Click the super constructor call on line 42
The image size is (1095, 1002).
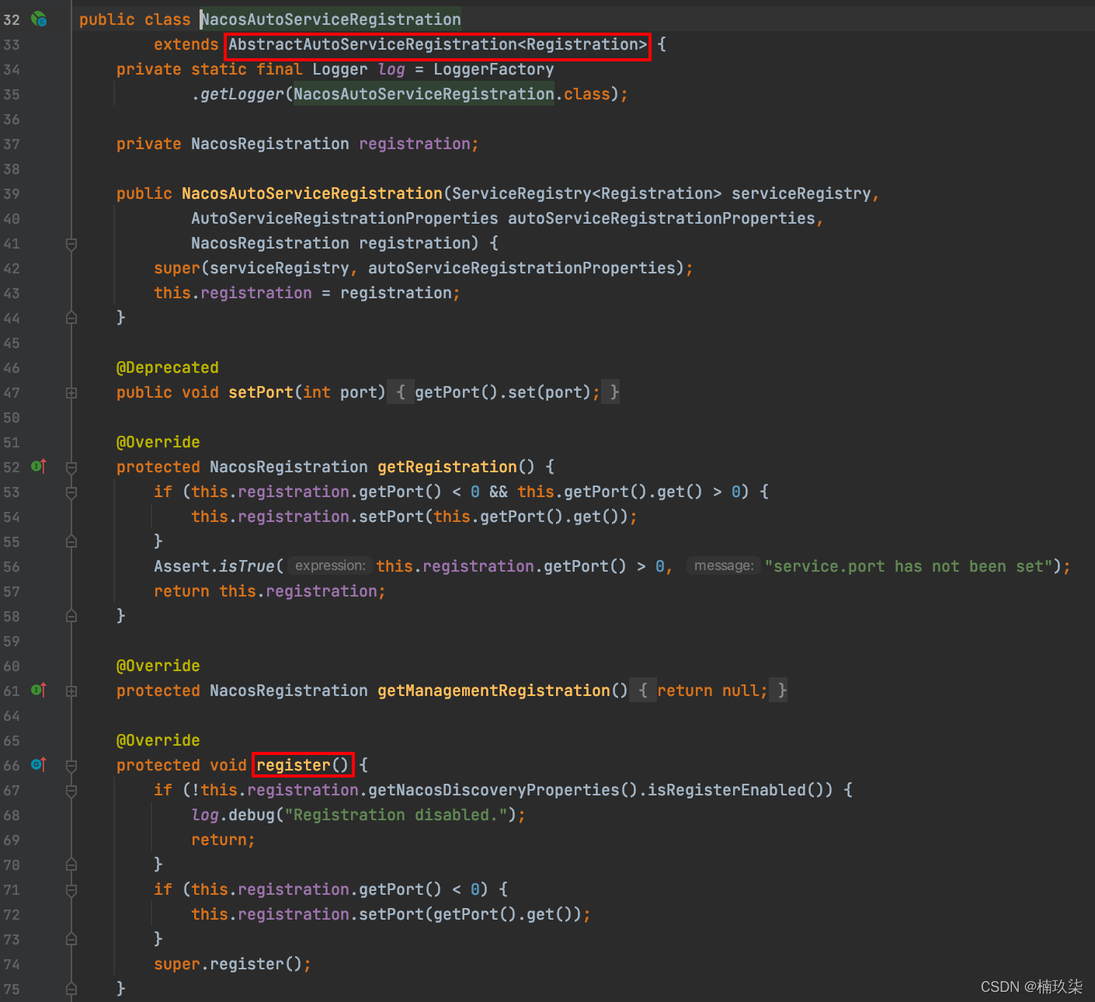click(x=177, y=268)
